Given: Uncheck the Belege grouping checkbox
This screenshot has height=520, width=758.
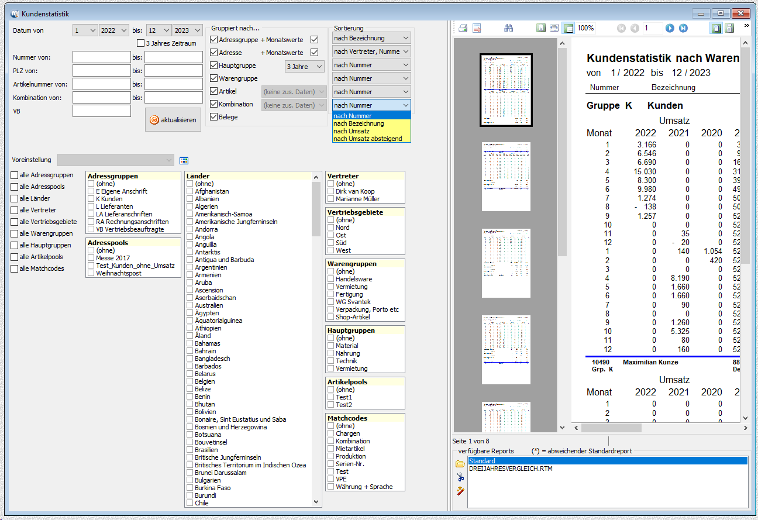Looking at the screenshot, I should click(214, 117).
